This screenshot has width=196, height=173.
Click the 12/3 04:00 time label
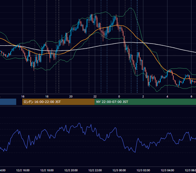[167, 170]
